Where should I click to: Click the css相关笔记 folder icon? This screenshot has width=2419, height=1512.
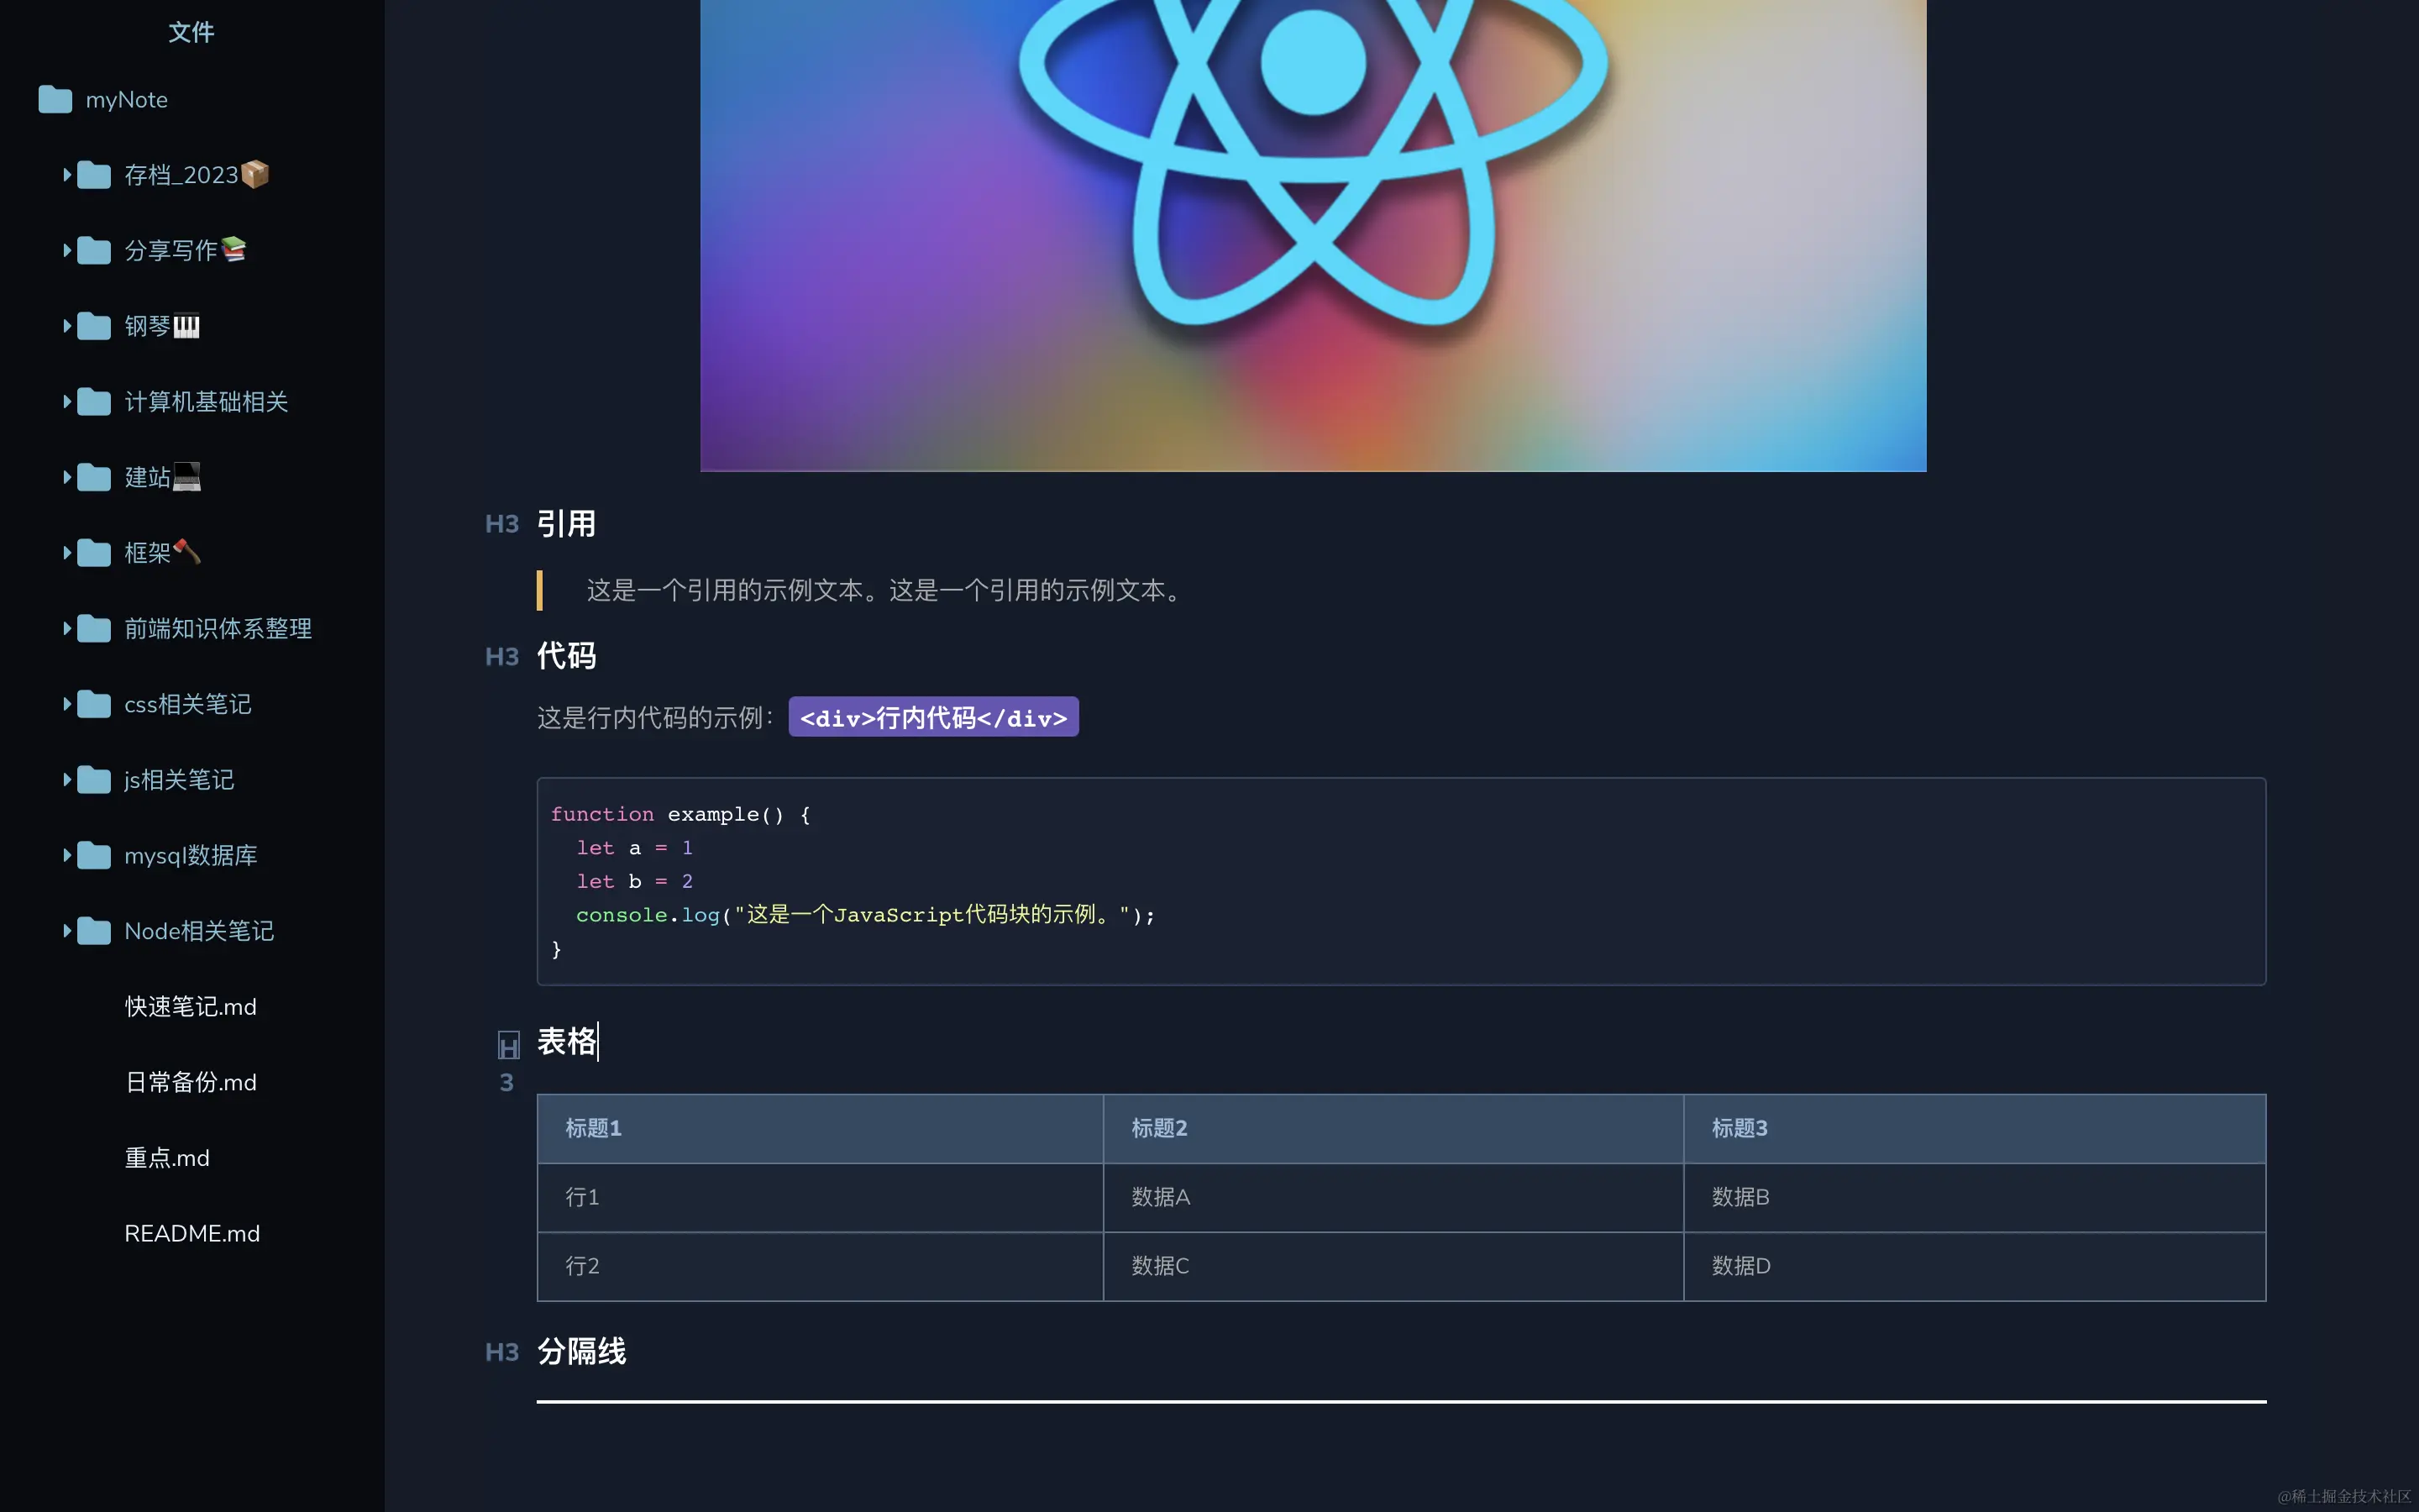95,704
